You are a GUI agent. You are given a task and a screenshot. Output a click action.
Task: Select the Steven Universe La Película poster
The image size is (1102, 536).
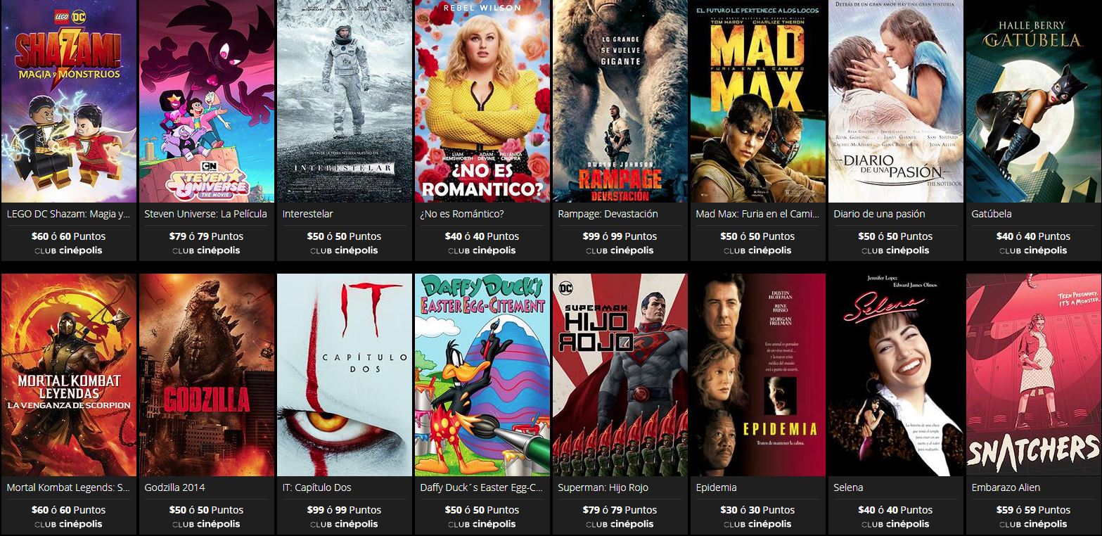click(207, 101)
